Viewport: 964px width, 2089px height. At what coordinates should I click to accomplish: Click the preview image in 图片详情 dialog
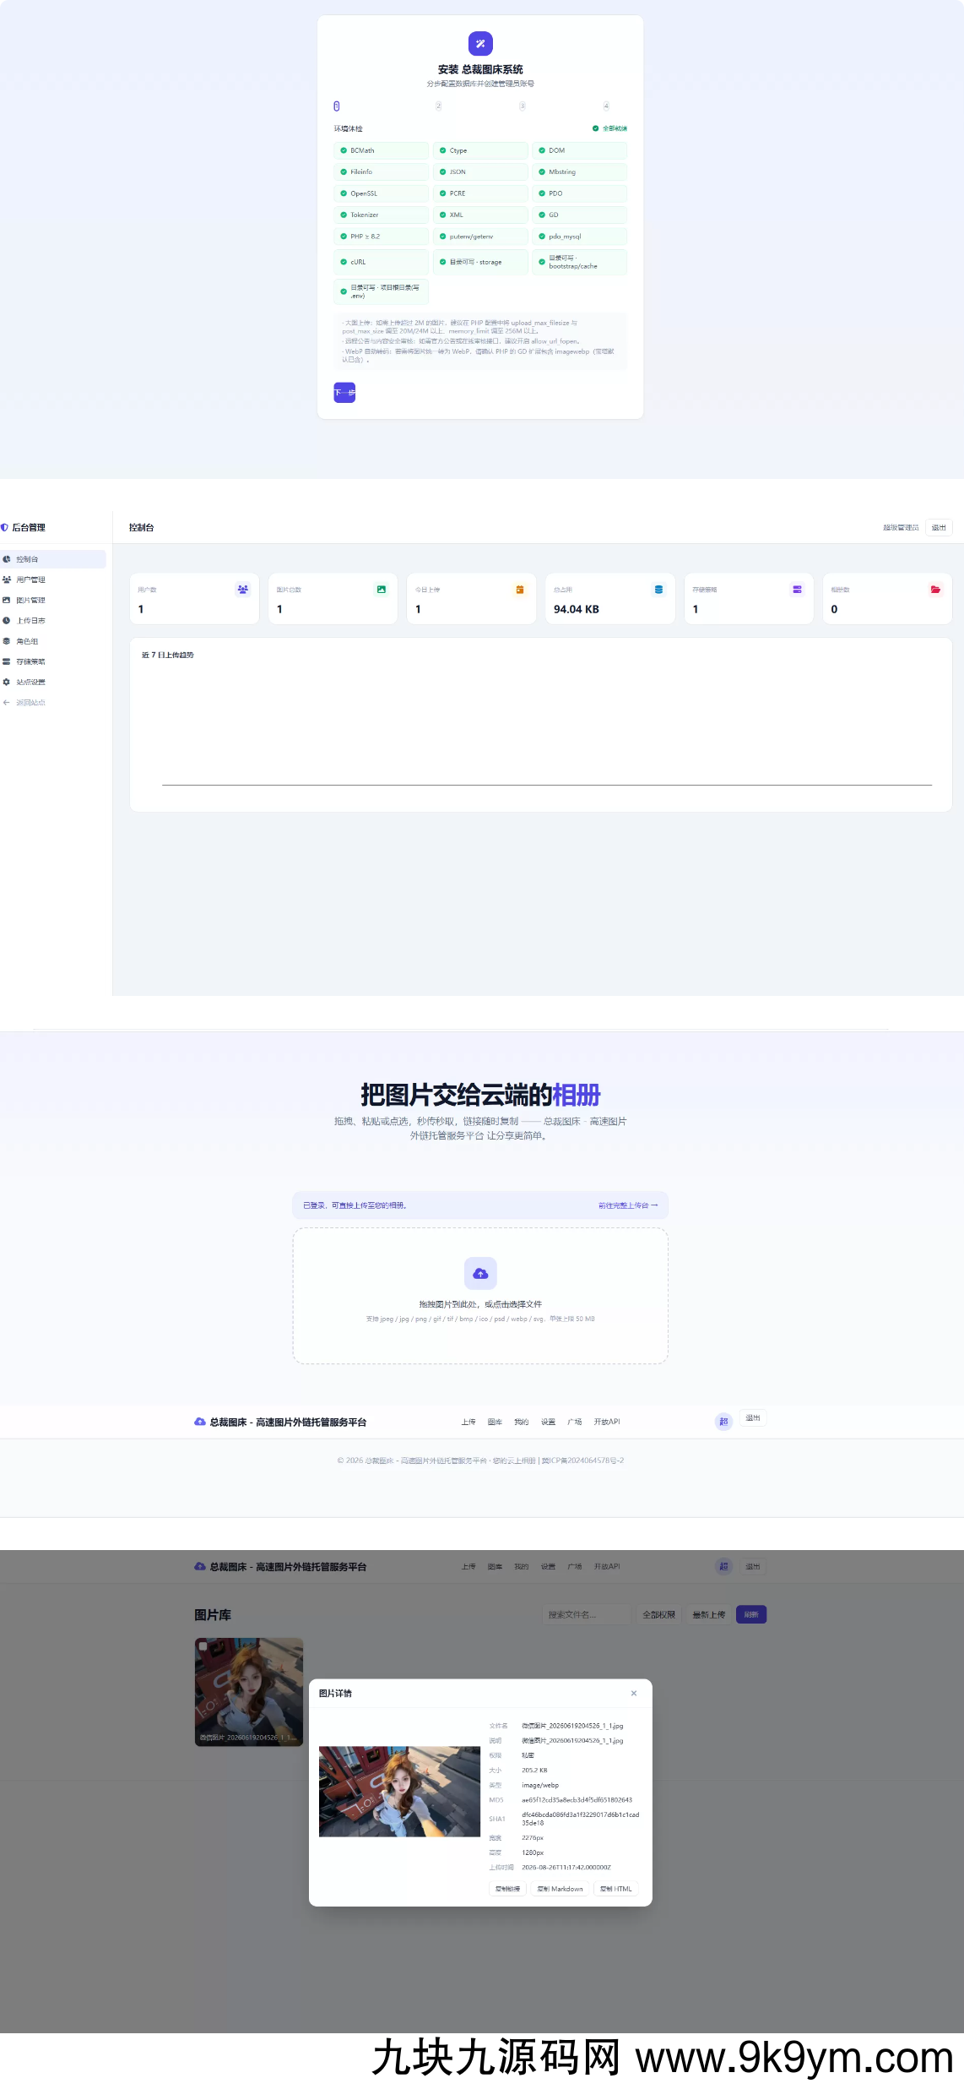pyautogui.click(x=399, y=1792)
